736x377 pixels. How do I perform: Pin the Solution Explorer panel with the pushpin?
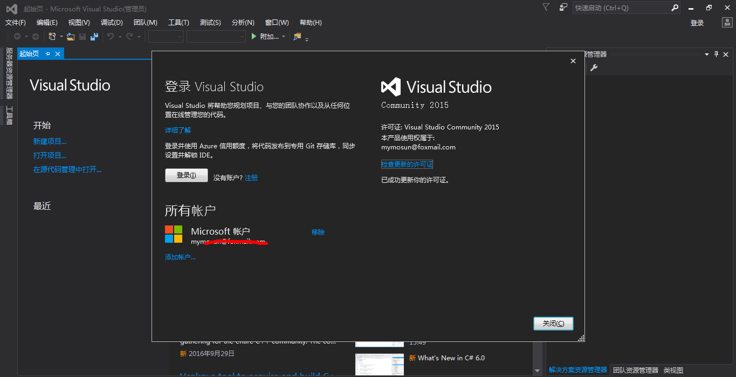point(717,54)
